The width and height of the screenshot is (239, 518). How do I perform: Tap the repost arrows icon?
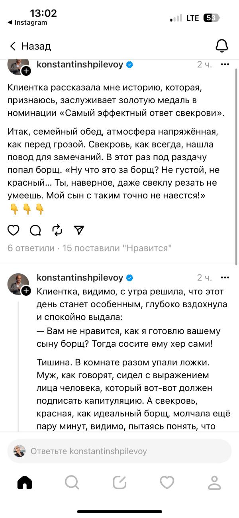[57, 230]
